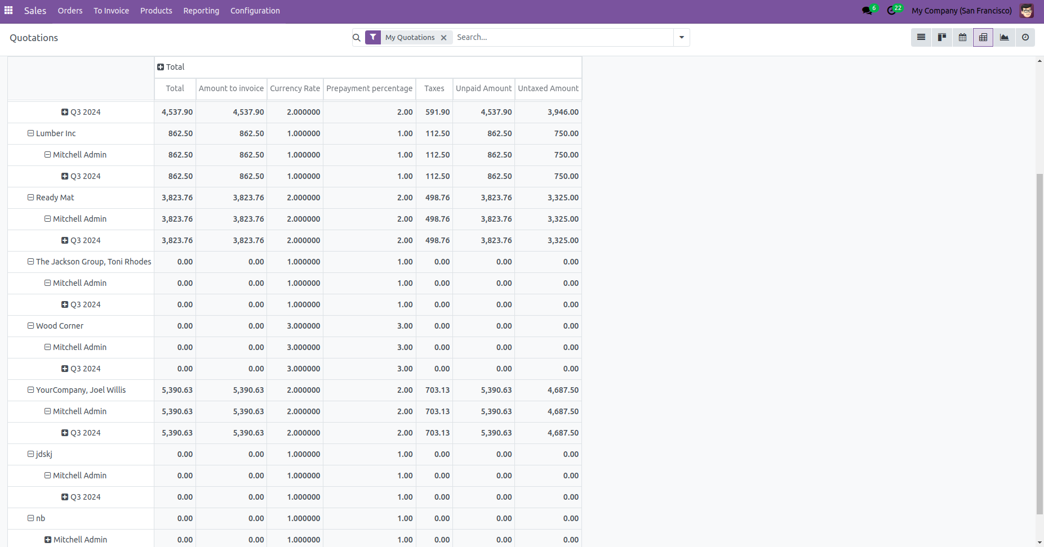The height and width of the screenshot is (547, 1044).
Task: Collapse the Wood Corner row
Action: pos(31,326)
